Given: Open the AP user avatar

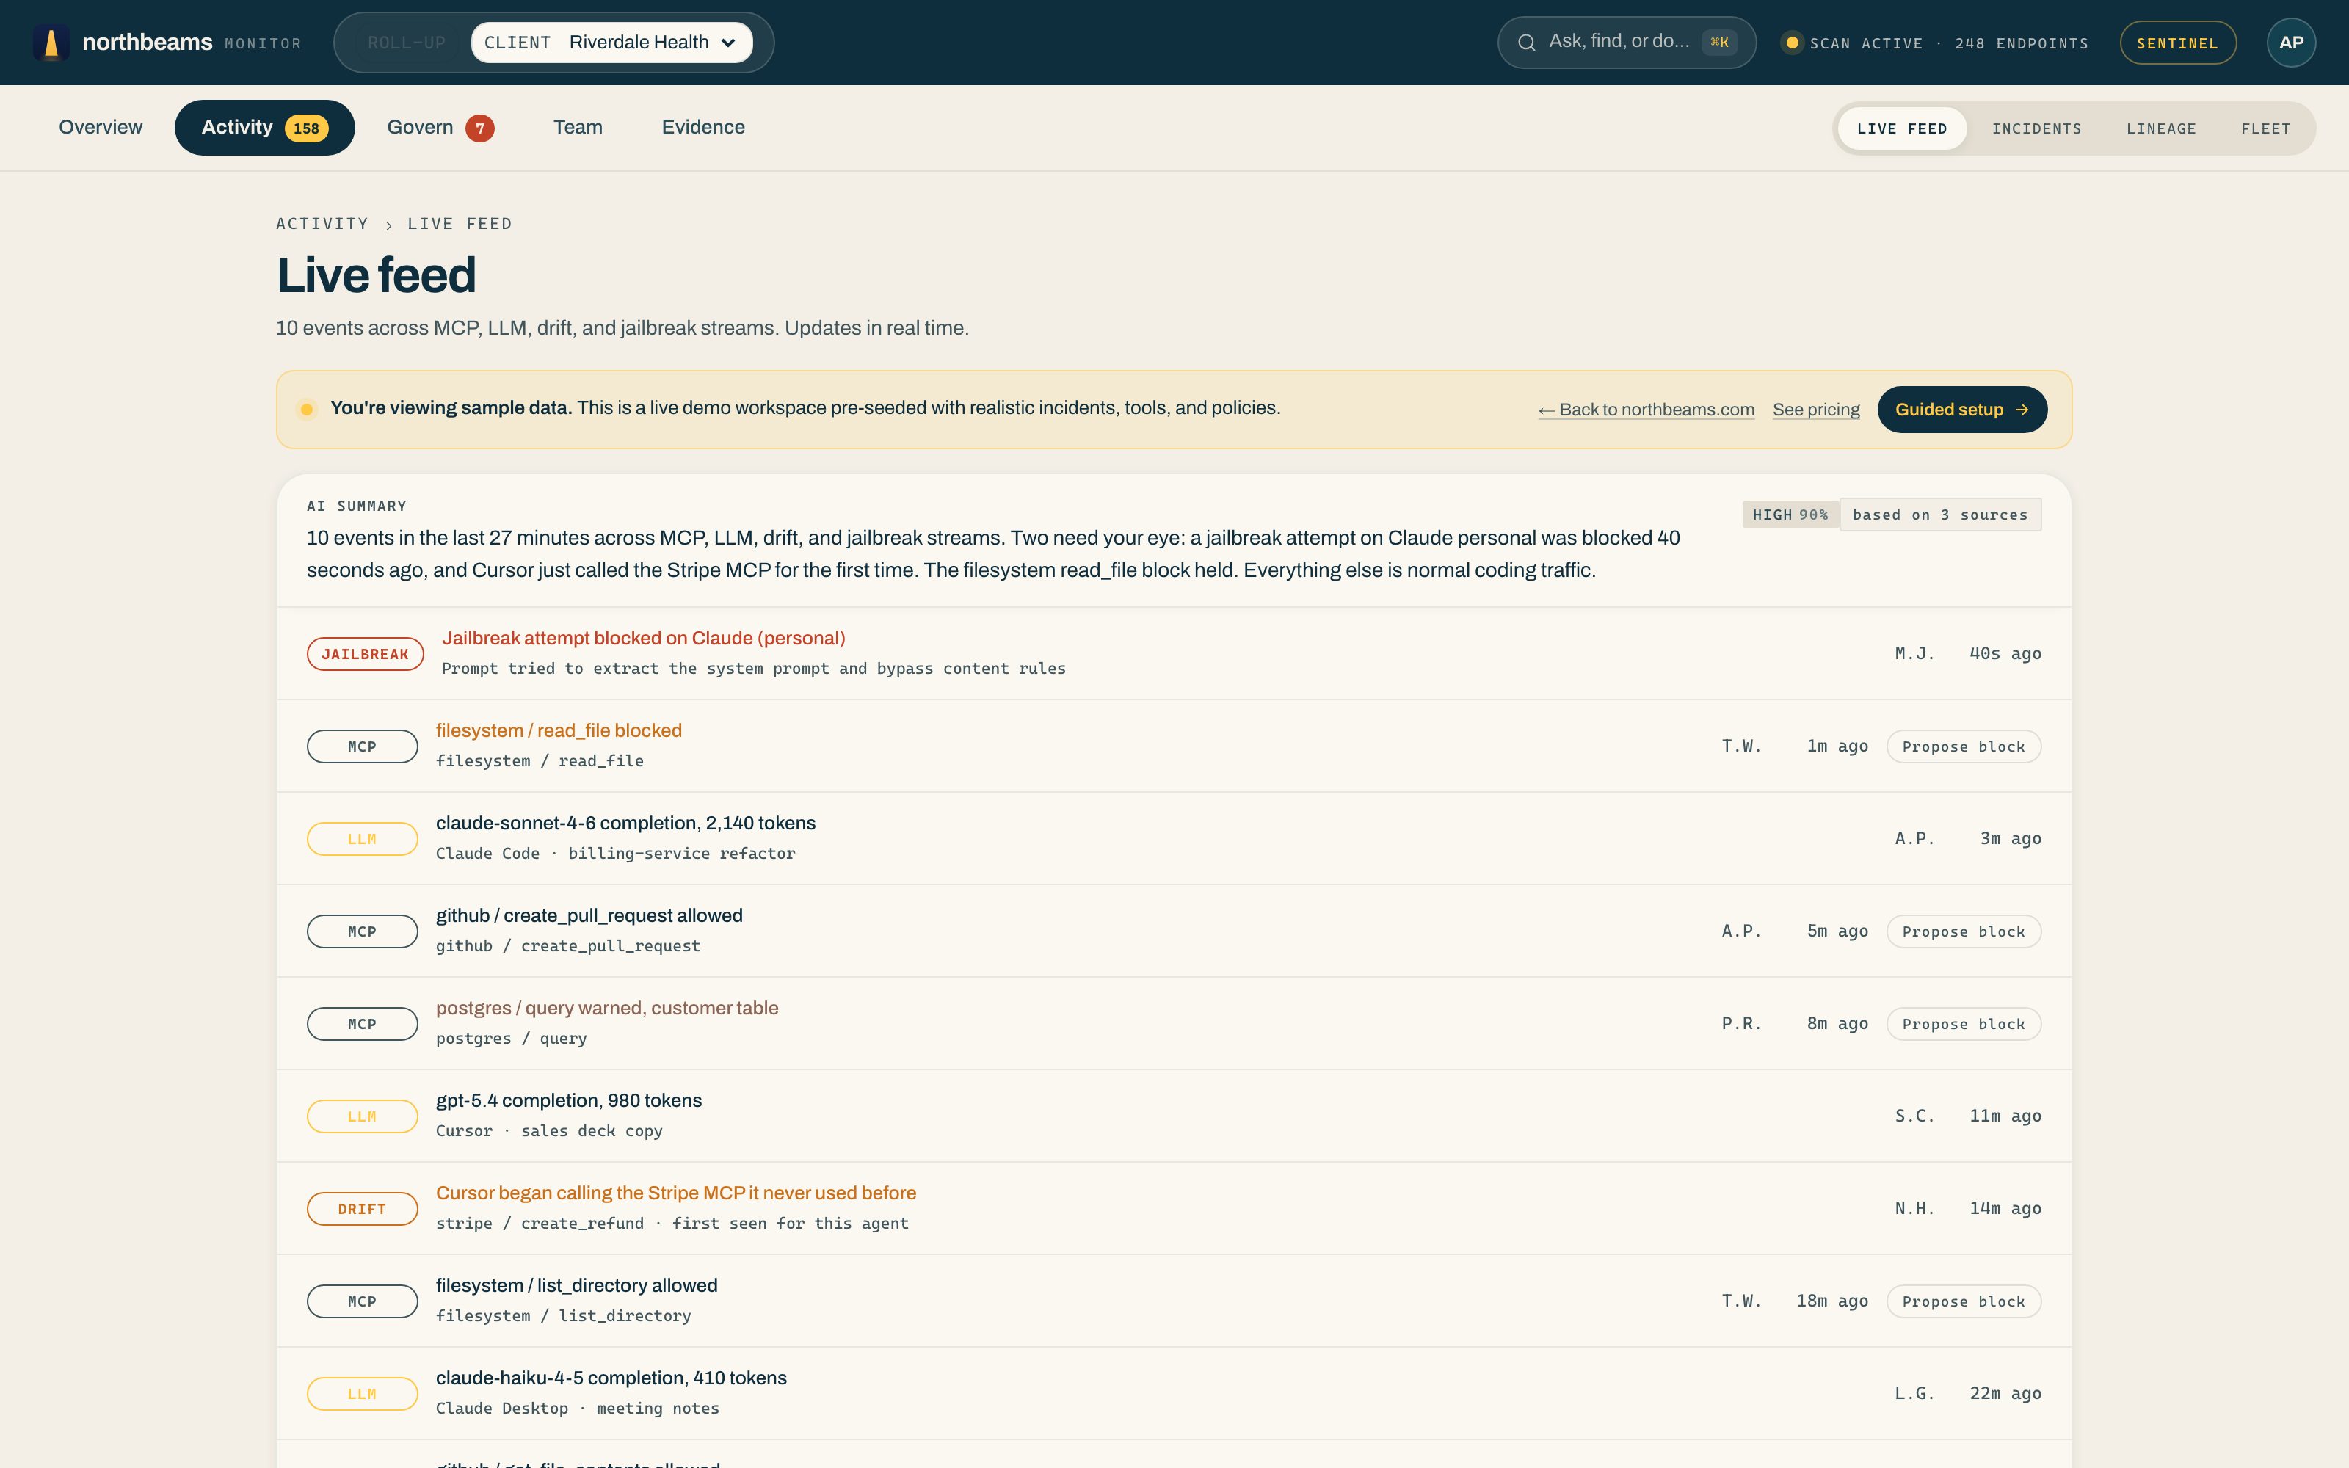Looking at the screenshot, I should click(2291, 43).
